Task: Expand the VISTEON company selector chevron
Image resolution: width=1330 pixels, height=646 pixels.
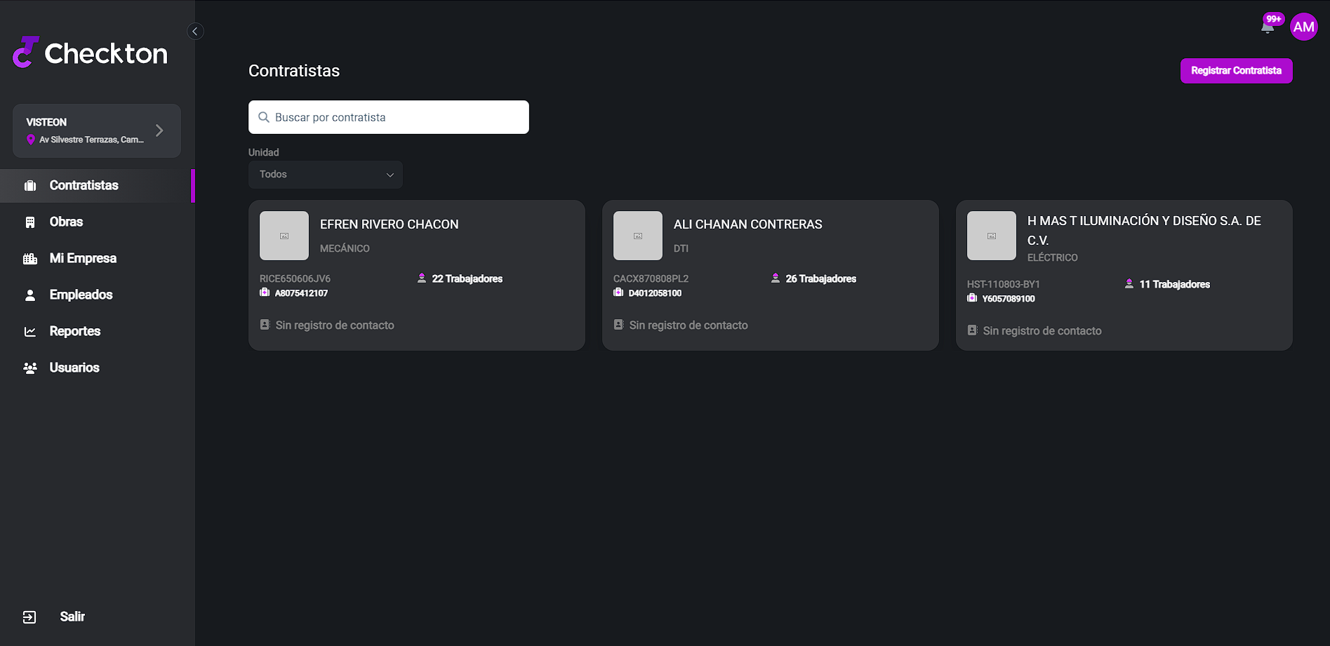Action: point(159,130)
